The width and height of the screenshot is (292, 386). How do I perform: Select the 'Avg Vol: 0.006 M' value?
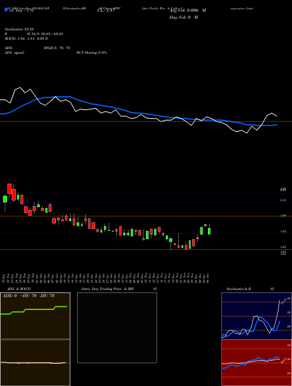coord(187,11)
